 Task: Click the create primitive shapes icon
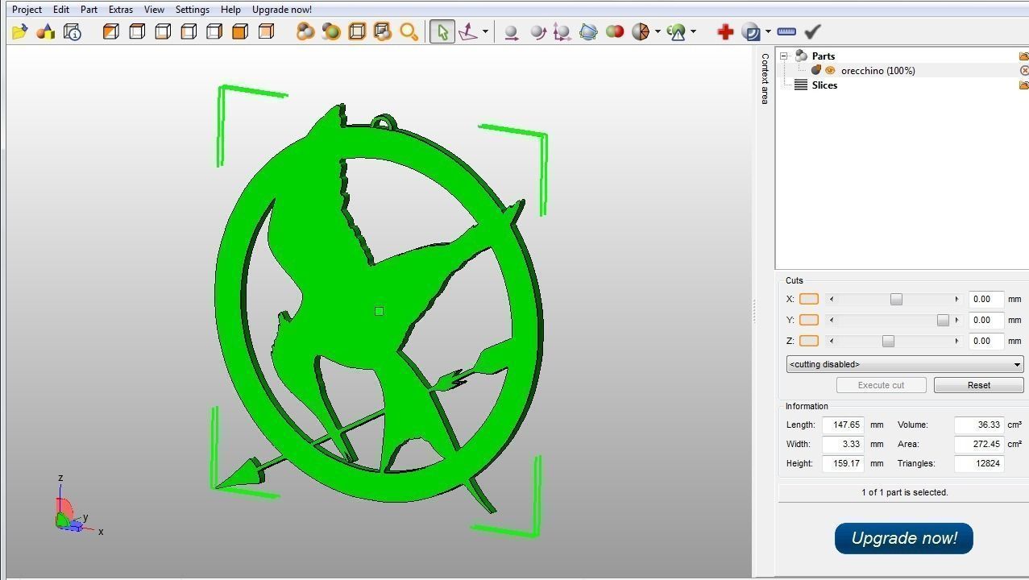(46, 31)
